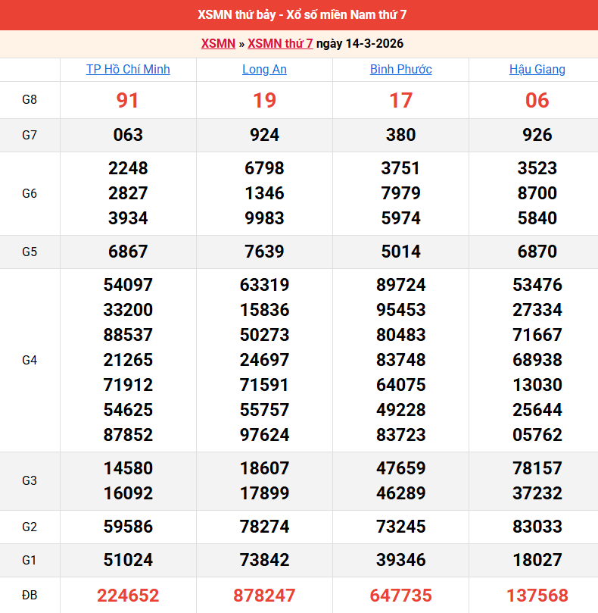598x613 pixels.
Task: Select the G2 number 83033
Action: (537, 527)
